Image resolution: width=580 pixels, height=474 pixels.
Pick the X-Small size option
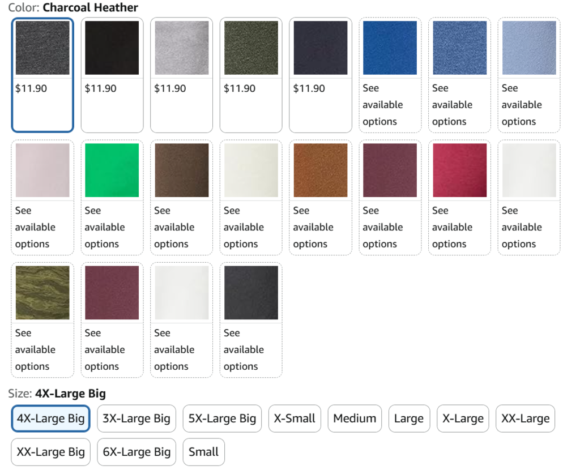295,419
